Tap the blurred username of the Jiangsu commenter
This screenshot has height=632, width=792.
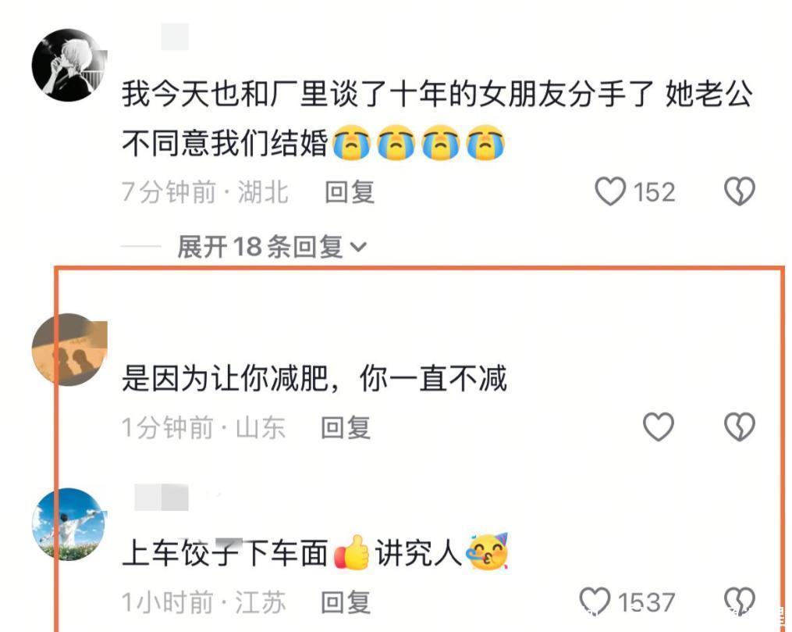pos(162,497)
